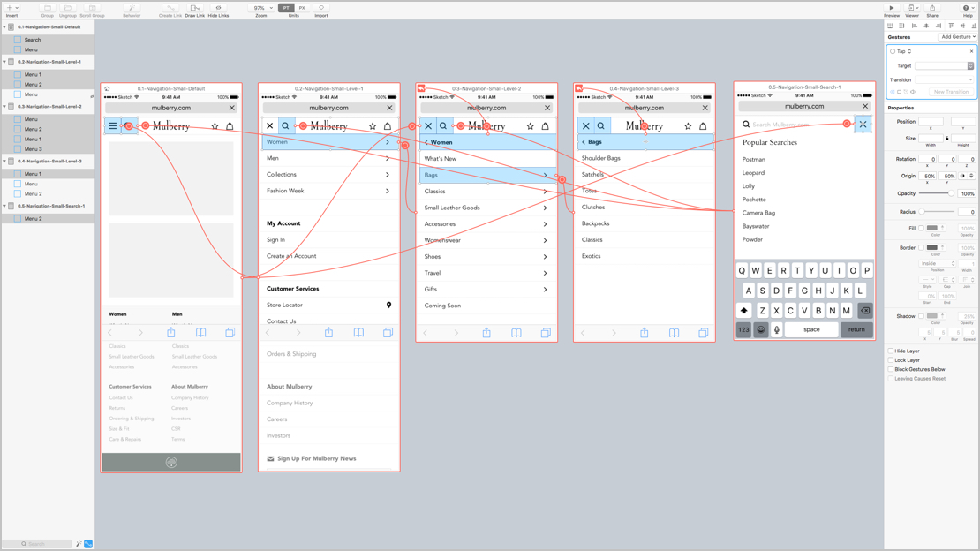Select the Draw Link tool
This screenshot has width=980, height=551.
click(x=194, y=8)
